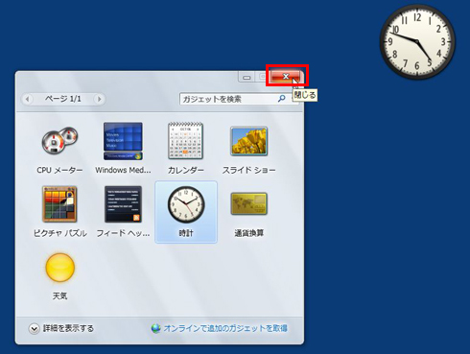Click the 時計 label under the clock icon
Viewport: 470px width, 354px height.
[x=186, y=233]
